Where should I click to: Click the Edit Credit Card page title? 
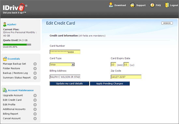coord(61,23)
